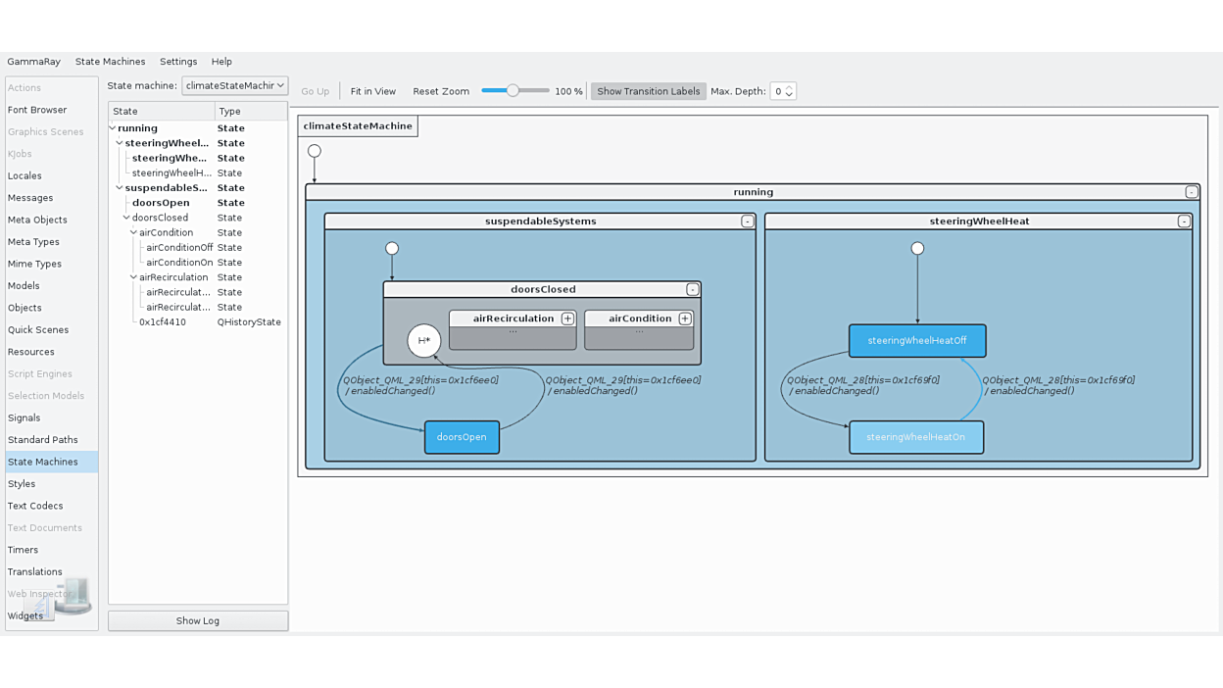Increase Max. Depth spinbox value
Viewport: 1223px width, 688px height.
point(789,87)
